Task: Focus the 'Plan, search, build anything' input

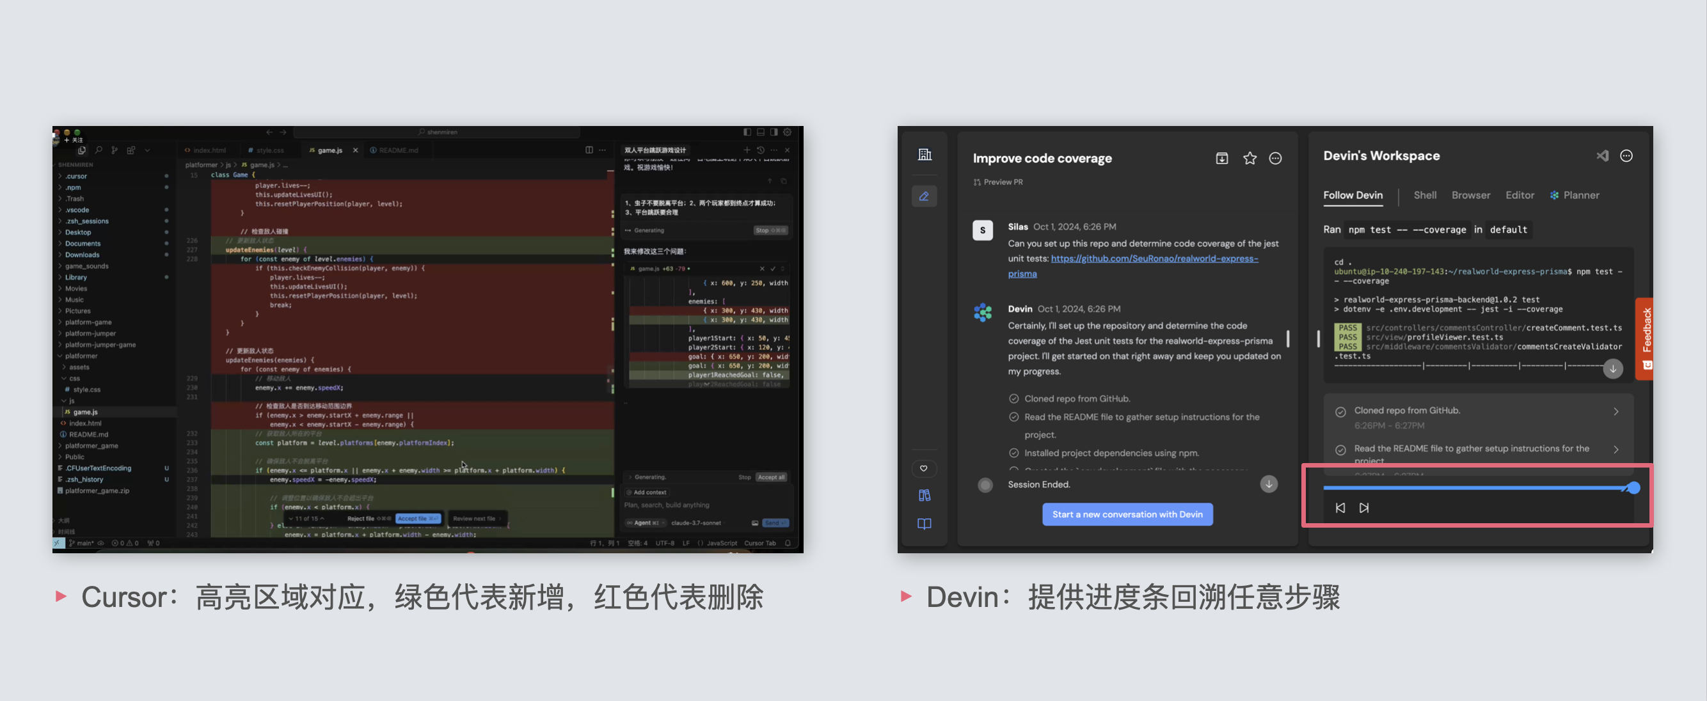Action: click(x=706, y=505)
